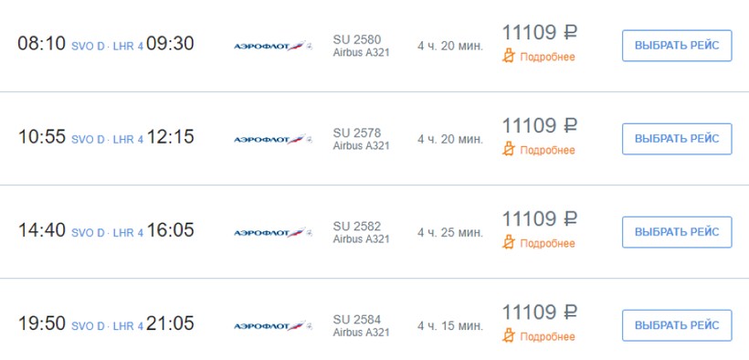Screen dimensions: 749x360
Task: Click the Aeroflot logo on the 14:40 flight
Action: tap(273, 232)
